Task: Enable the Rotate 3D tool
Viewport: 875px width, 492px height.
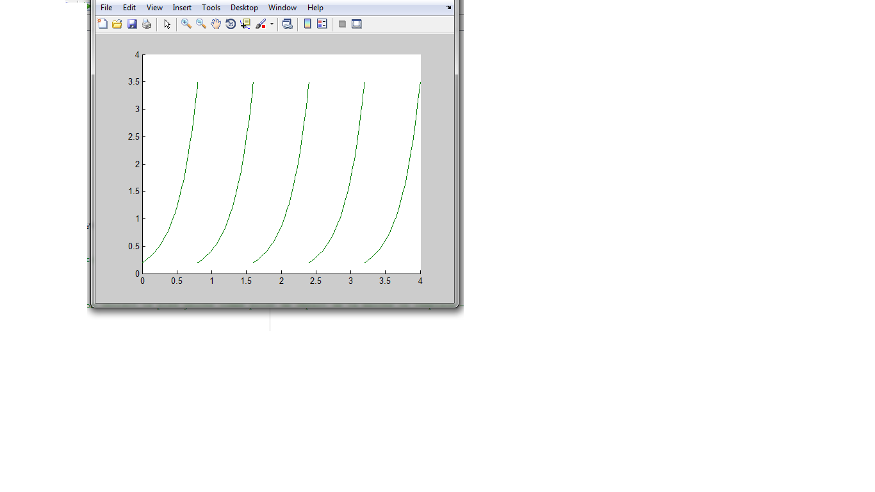Action: point(231,24)
